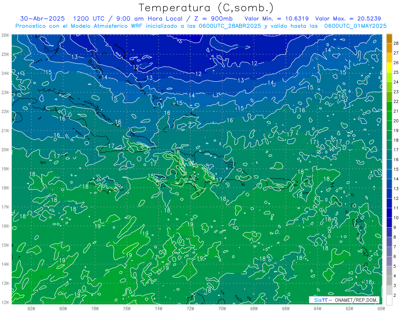Click the 16N latitude axis label
Image resolution: width=405 pixels, height=313 pixels.
5,226
